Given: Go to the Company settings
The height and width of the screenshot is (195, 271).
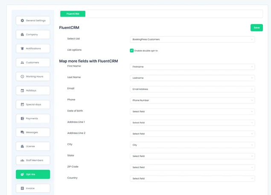Looking at the screenshot, I should 33,34.
